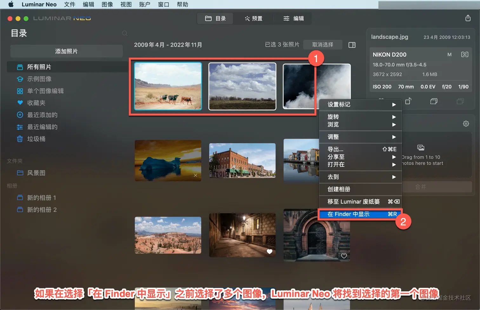Screen dimensions: 480x310
Task: Select the blue iceberg sunset thumbnail
Action: (x=168, y=161)
